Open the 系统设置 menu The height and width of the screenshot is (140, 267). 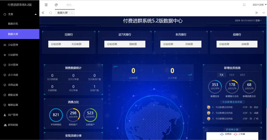19,85
